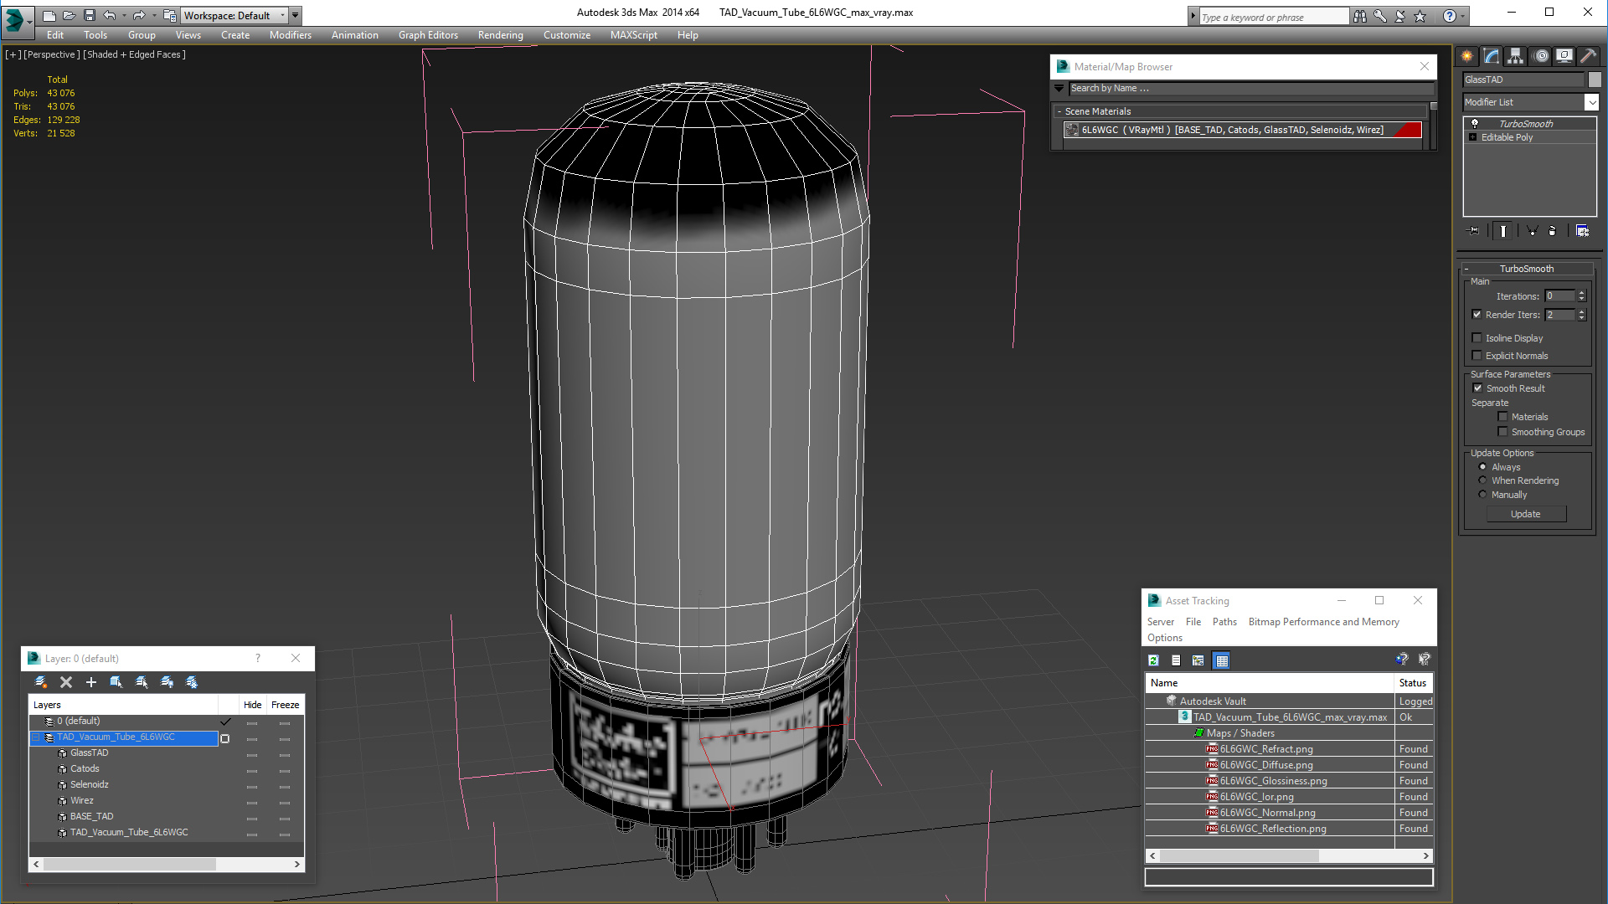Open the Modifiers menu

click(290, 35)
